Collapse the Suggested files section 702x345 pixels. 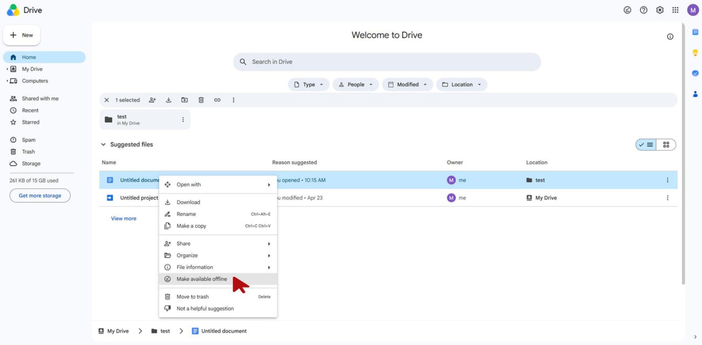(103, 144)
